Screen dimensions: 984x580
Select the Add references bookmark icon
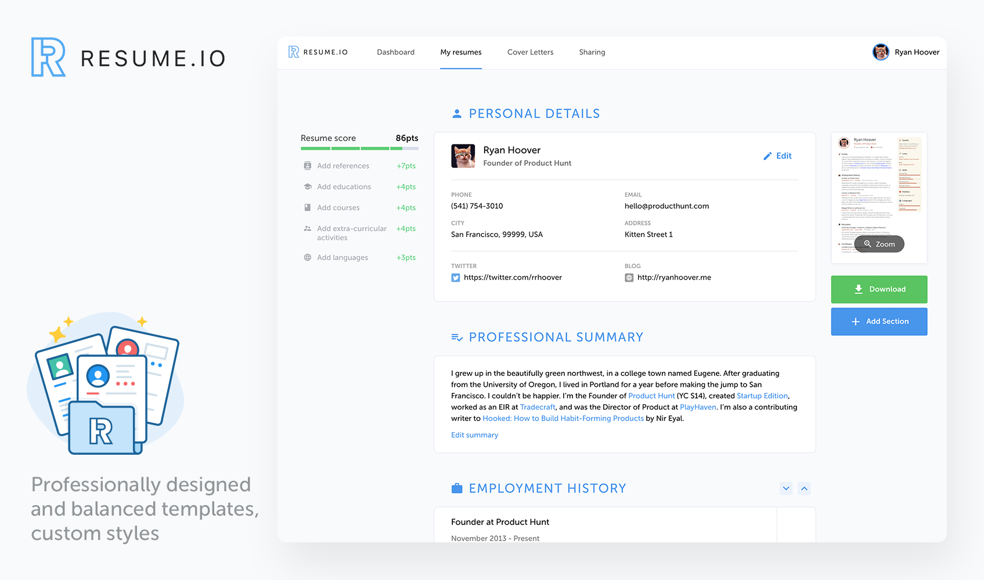[x=307, y=165]
